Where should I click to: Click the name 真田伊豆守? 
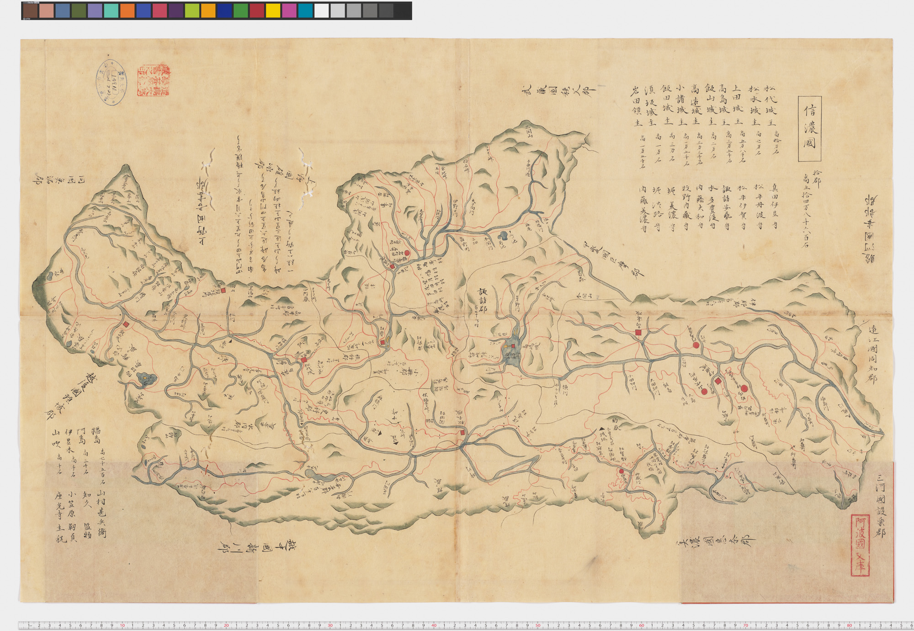click(x=774, y=207)
